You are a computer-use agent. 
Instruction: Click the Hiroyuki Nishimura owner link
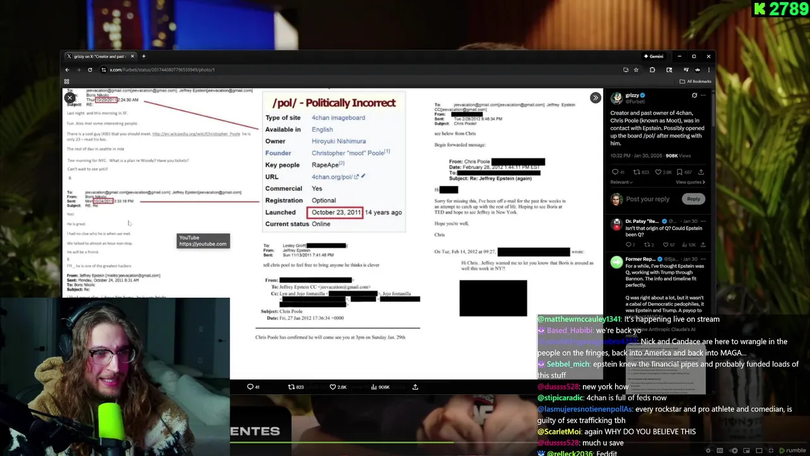(x=339, y=141)
